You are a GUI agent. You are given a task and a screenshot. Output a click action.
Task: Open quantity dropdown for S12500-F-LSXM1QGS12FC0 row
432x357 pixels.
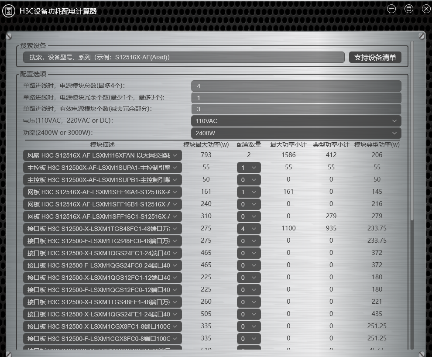click(249, 290)
